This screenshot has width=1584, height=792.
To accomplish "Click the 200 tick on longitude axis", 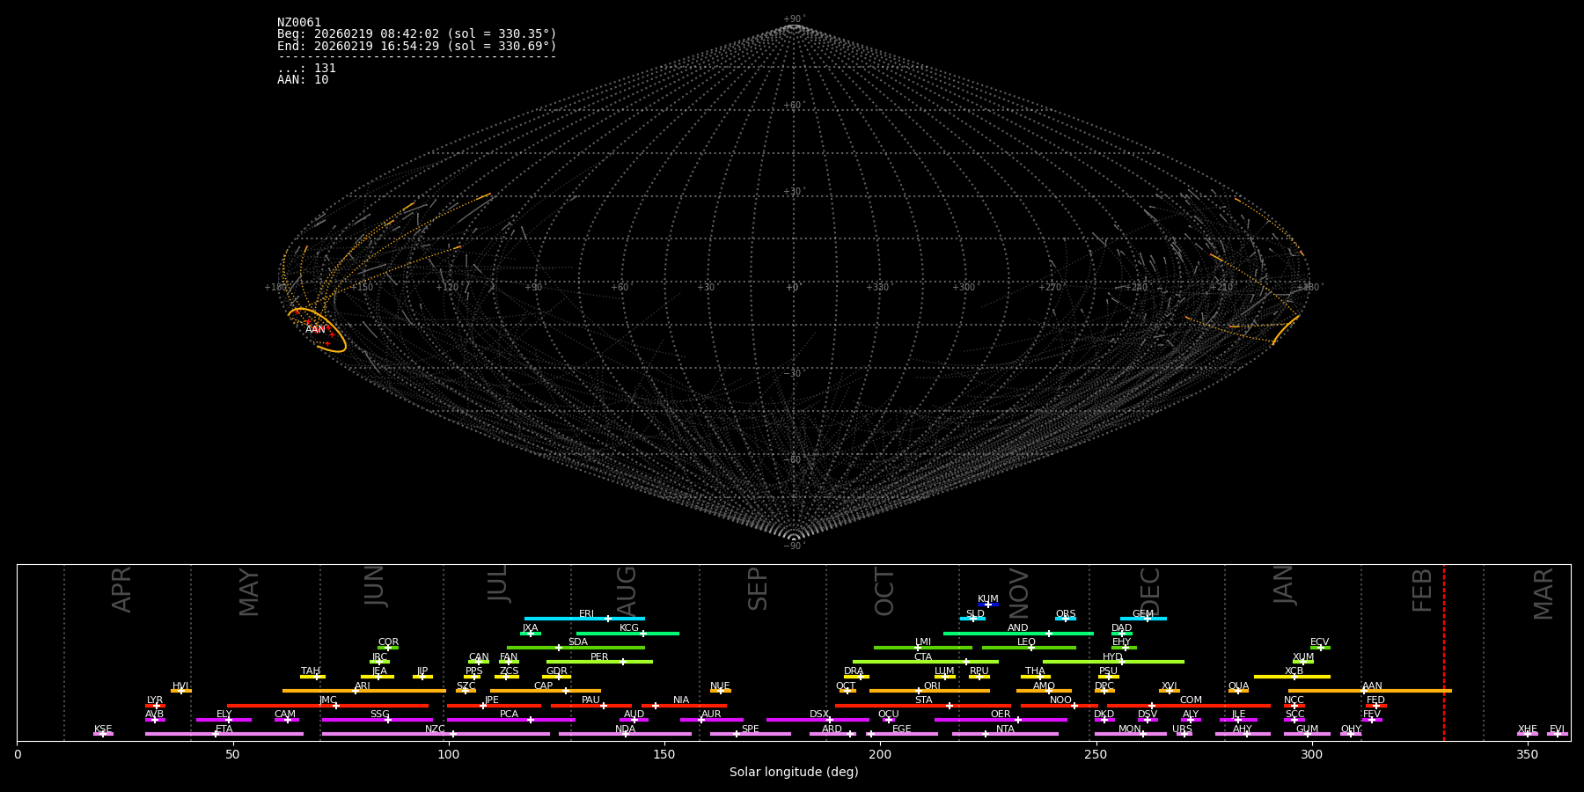I will [880, 755].
